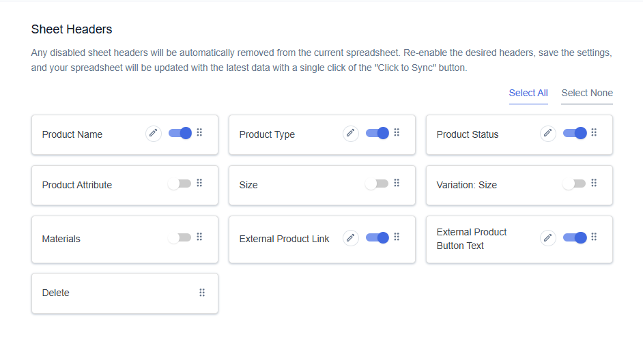Click the Select All link

pyautogui.click(x=528, y=93)
